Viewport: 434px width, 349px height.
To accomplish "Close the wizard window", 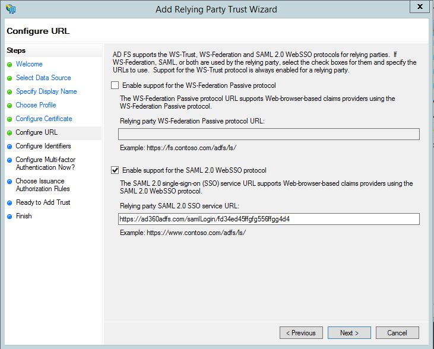I will (x=420, y=8).
